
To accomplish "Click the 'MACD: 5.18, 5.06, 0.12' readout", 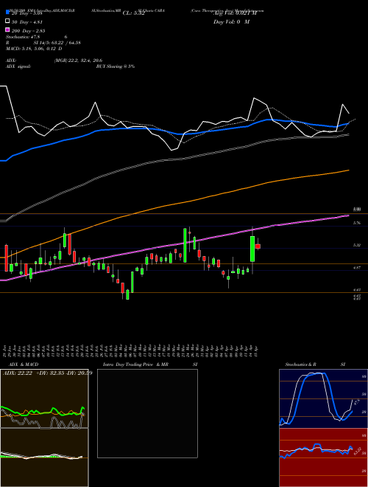I will pos(32,49).
